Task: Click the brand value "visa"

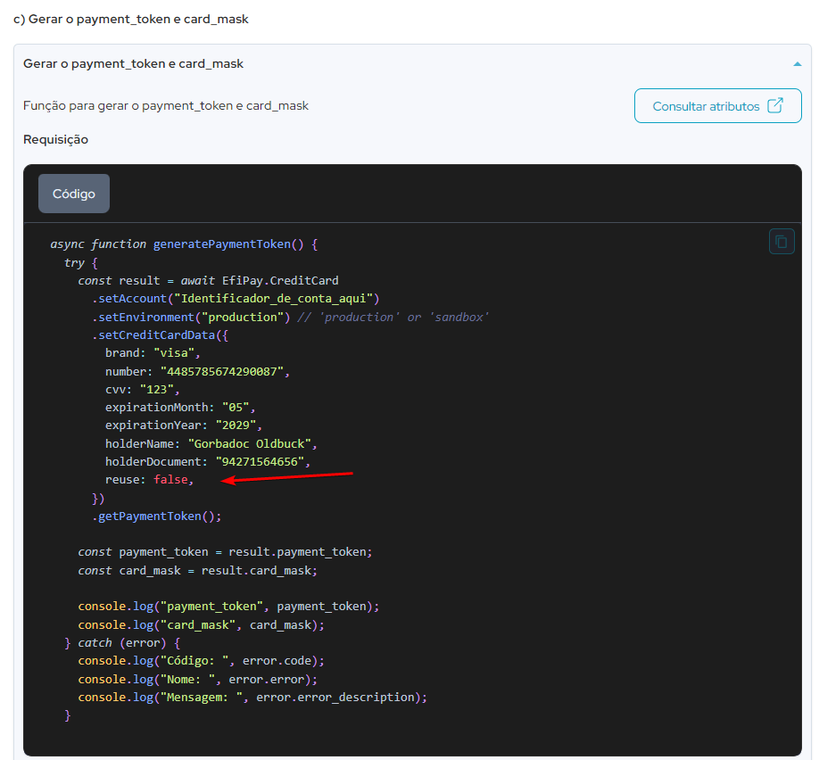Action: coord(174,353)
